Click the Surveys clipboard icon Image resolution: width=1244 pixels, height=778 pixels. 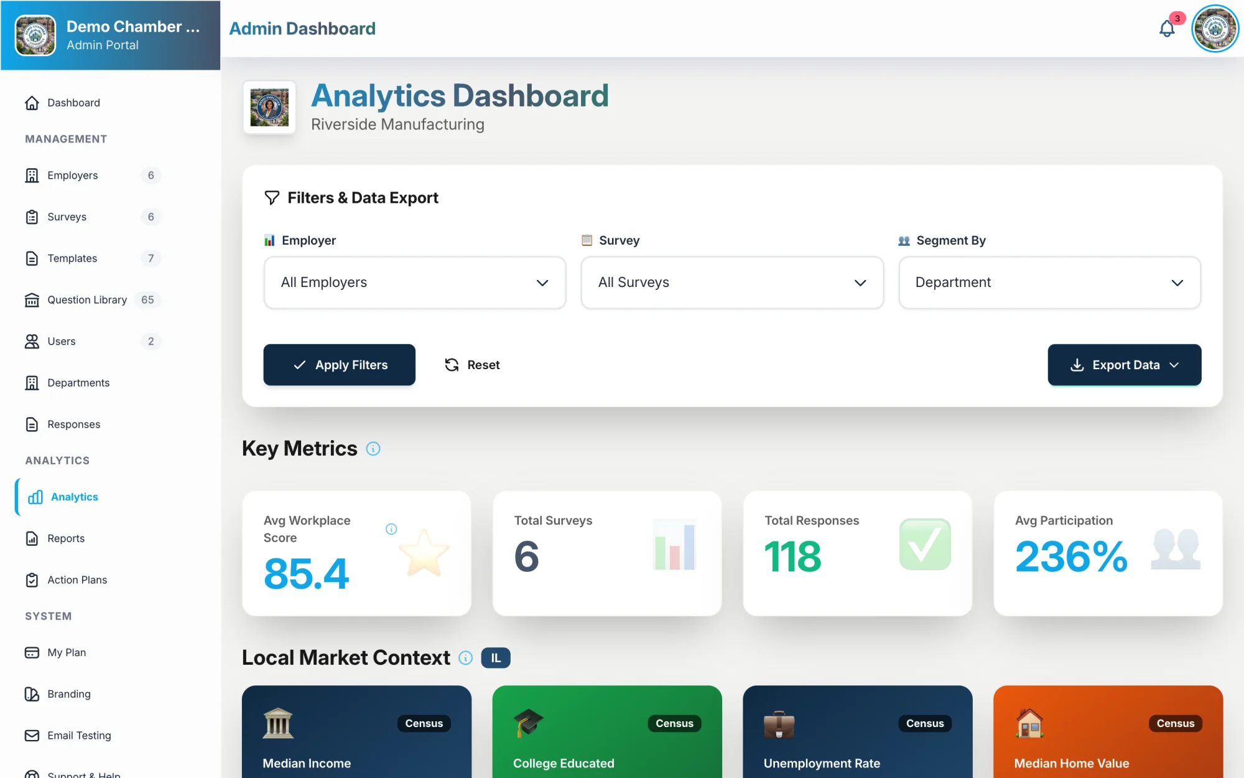(32, 217)
